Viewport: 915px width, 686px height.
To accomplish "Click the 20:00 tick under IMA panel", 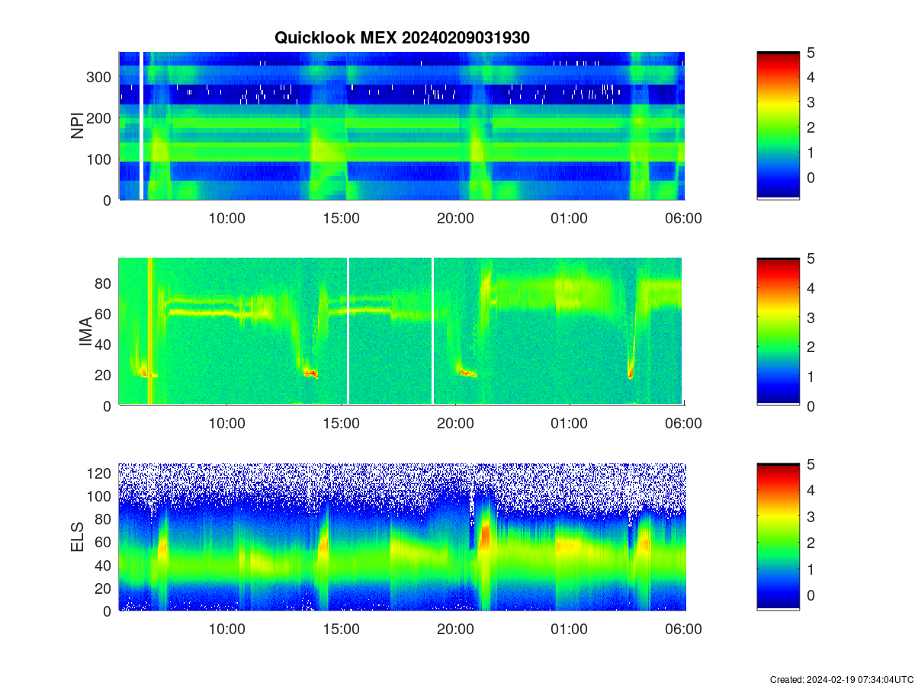I will tap(455, 424).
